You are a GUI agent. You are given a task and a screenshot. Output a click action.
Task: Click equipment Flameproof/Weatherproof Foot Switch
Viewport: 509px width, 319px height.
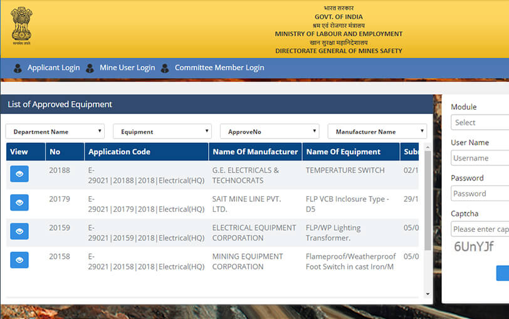click(x=350, y=261)
